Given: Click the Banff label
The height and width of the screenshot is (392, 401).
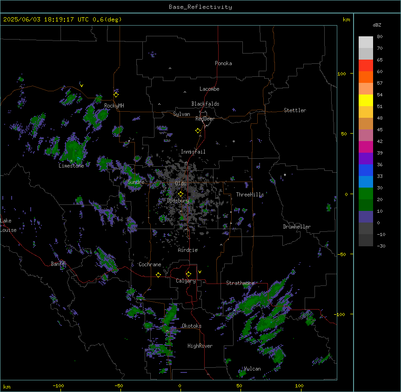Looking at the screenshot, I should coord(58,264).
